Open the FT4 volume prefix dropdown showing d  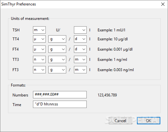click(x=80, y=49)
